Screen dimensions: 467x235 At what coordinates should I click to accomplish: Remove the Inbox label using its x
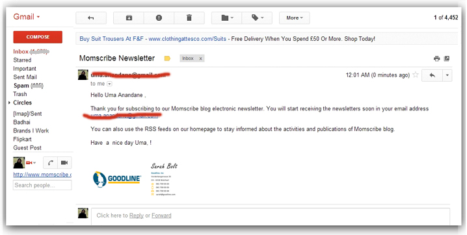(x=200, y=58)
